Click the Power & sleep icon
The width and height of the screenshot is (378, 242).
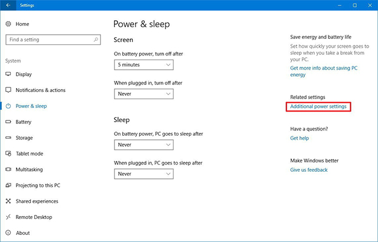[8, 106]
